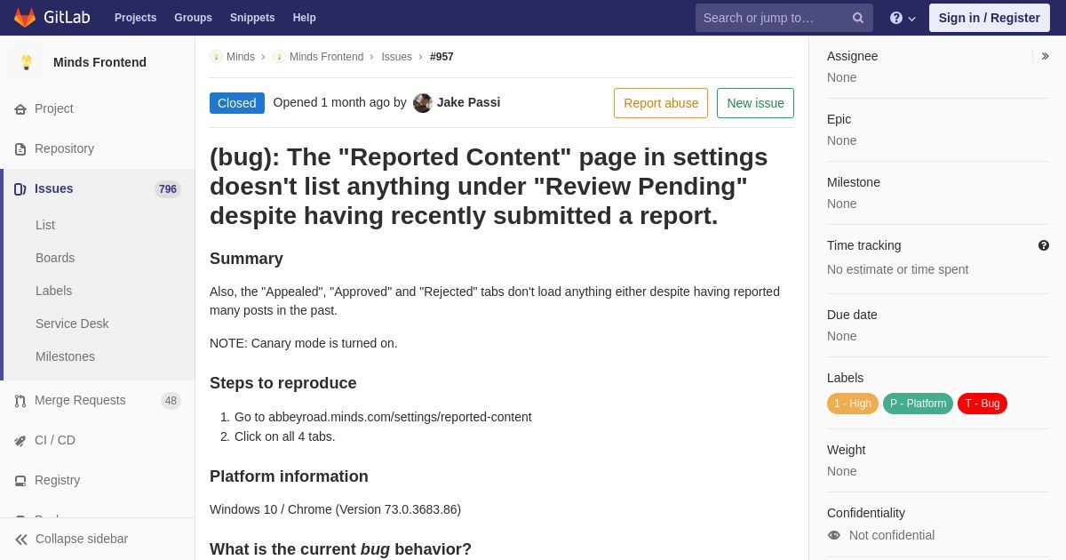Click Jake Passi's avatar image
The width and height of the screenshot is (1066, 560).
(x=423, y=103)
